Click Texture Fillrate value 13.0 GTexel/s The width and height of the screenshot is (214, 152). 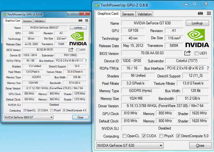pyautogui.click(x=193, y=83)
